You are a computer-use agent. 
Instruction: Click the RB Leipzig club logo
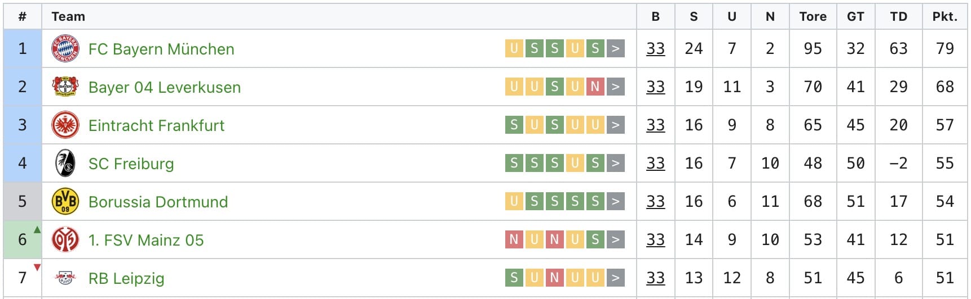65,278
